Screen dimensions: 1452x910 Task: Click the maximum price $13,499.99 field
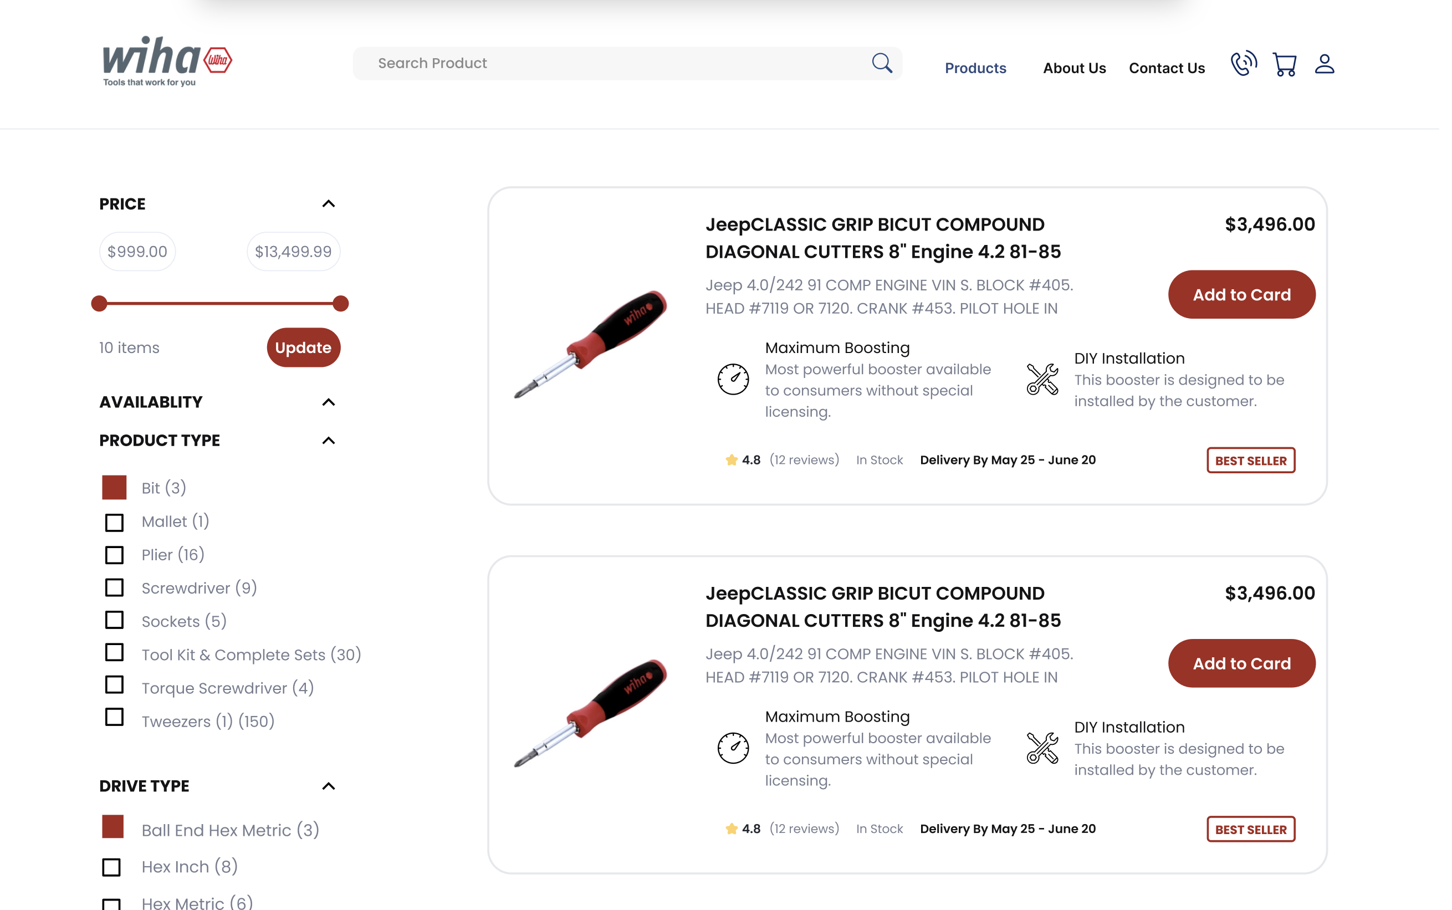(293, 252)
